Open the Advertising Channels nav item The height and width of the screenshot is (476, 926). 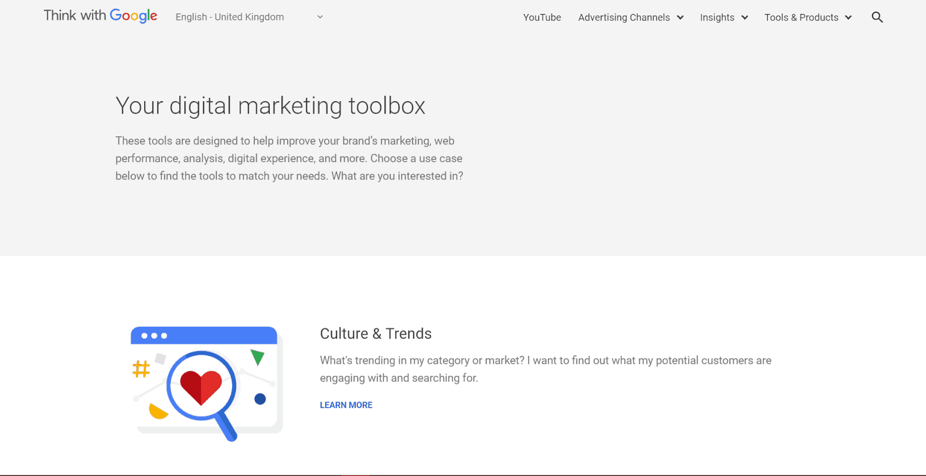click(624, 18)
